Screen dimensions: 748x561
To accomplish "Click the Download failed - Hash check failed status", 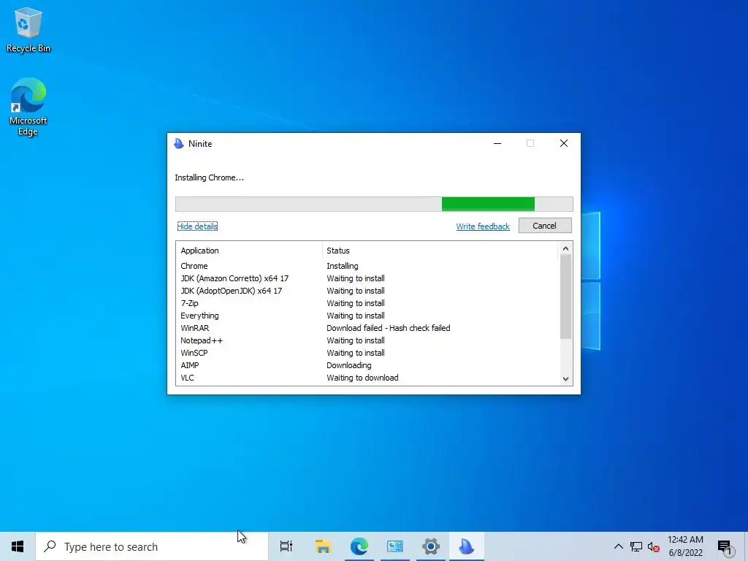I will 389,328.
